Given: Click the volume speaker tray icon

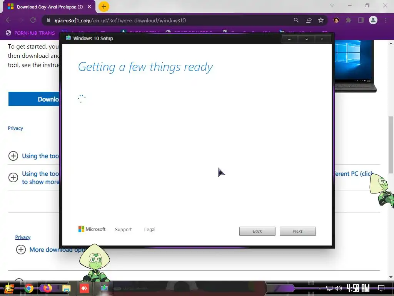Looking at the screenshot, I should (x=339, y=288).
